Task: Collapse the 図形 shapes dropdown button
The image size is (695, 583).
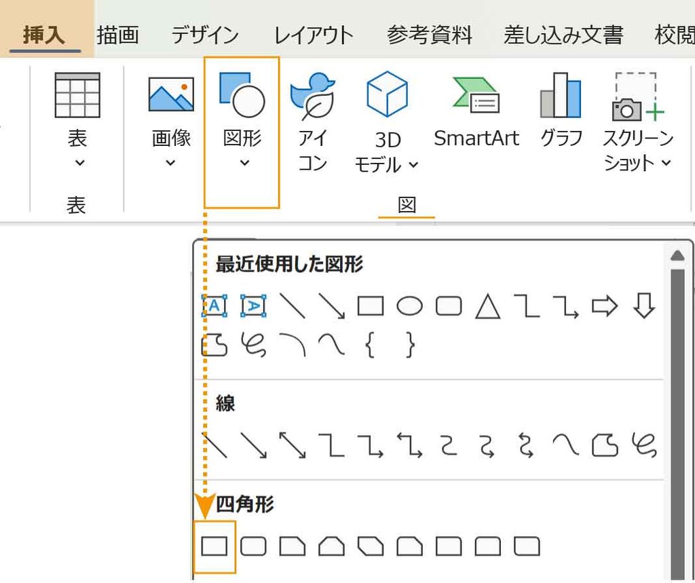Action: click(242, 132)
